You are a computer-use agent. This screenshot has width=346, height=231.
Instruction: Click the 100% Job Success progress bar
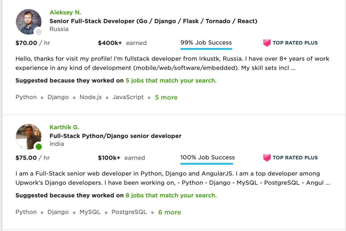click(207, 164)
